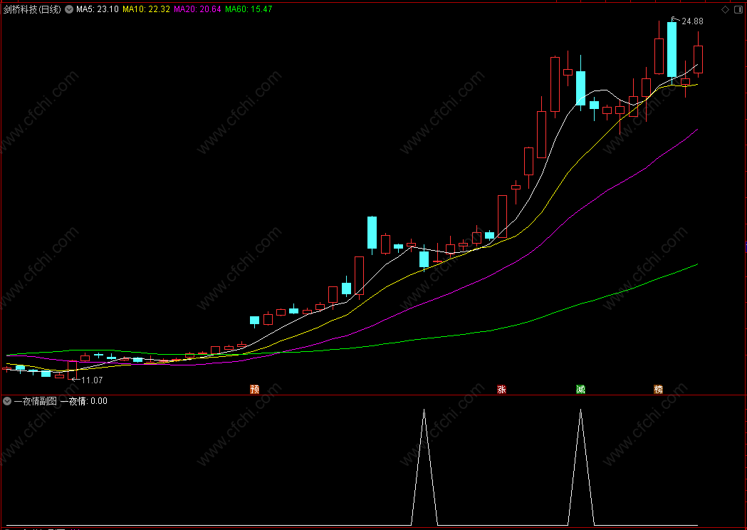Image resolution: width=747 pixels, height=530 pixels.
Task: Click the second indicator spike peak
Action: [x=580, y=410]
